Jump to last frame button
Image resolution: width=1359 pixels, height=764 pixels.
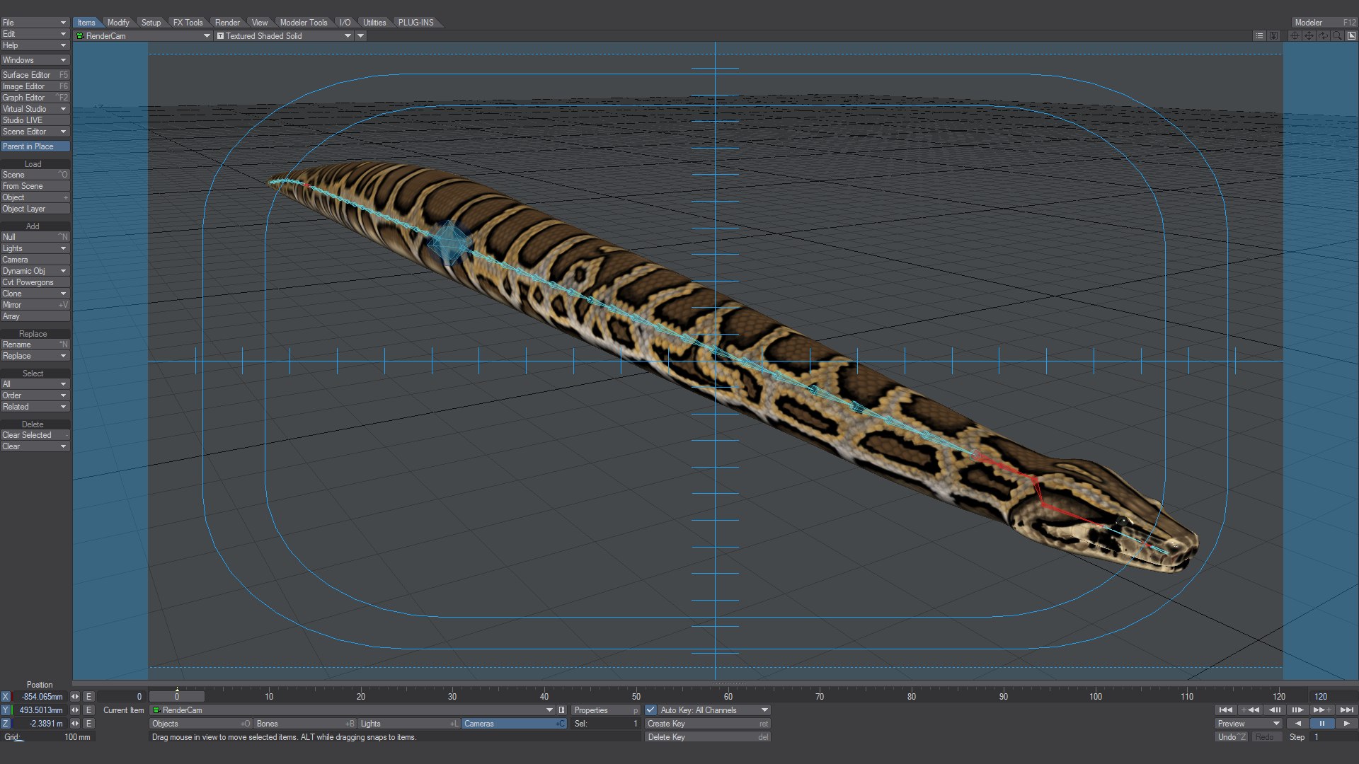(x=1346, y=710)
